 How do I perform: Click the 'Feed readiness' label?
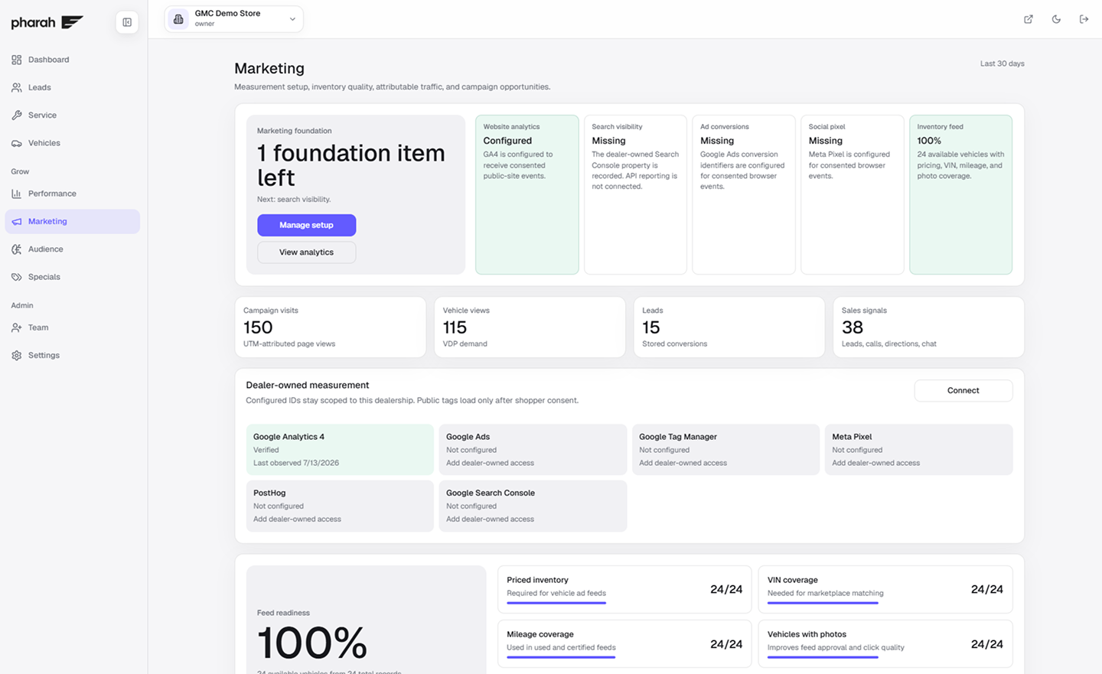pos(283,613)
